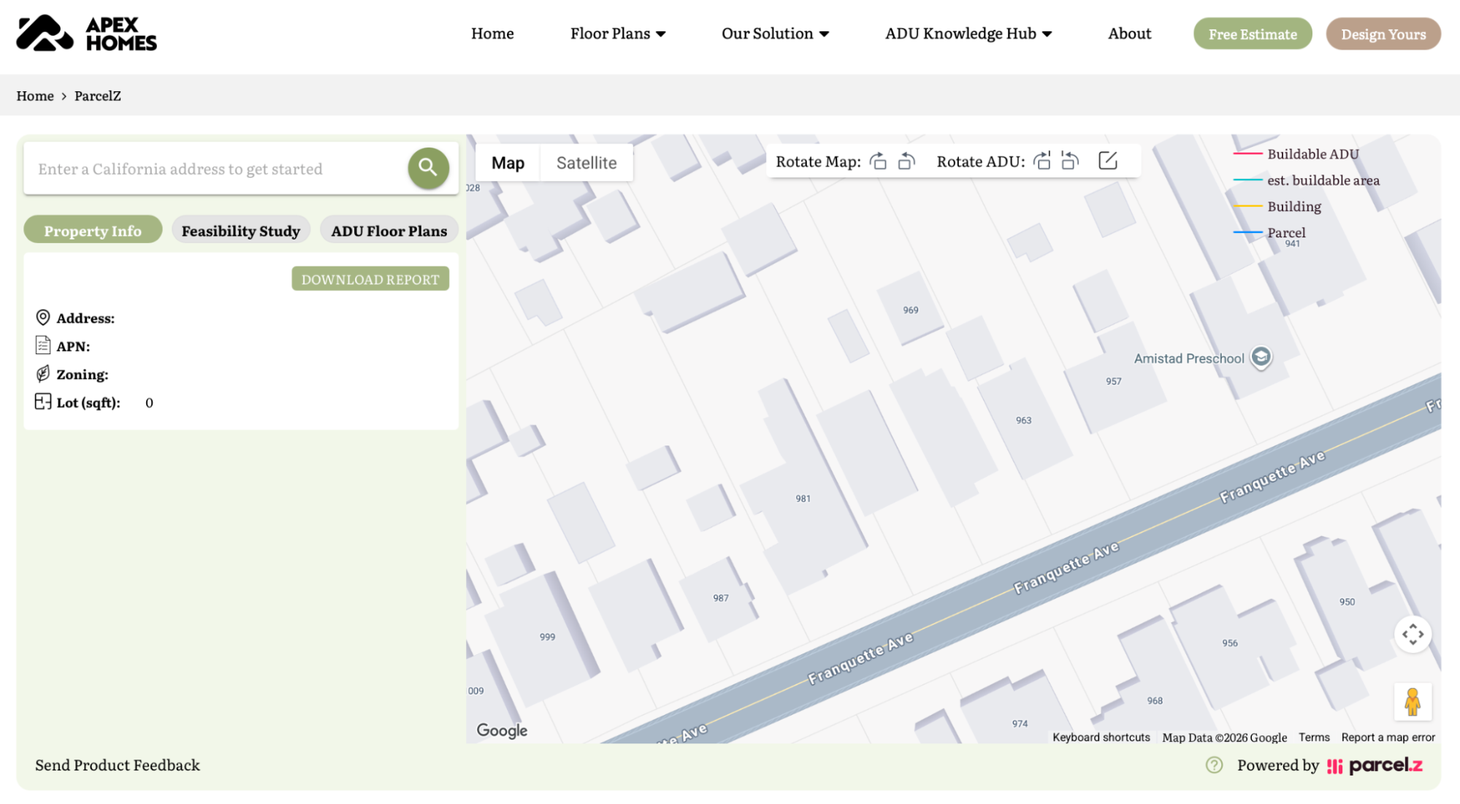Viewport: 1460px width, 804px height.
Task: Click the green address search icon
Action: (428, 168)
